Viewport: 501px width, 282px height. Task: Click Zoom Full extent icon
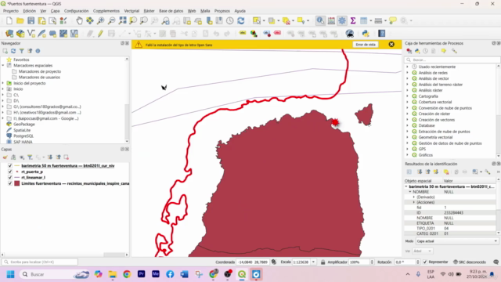122,21
